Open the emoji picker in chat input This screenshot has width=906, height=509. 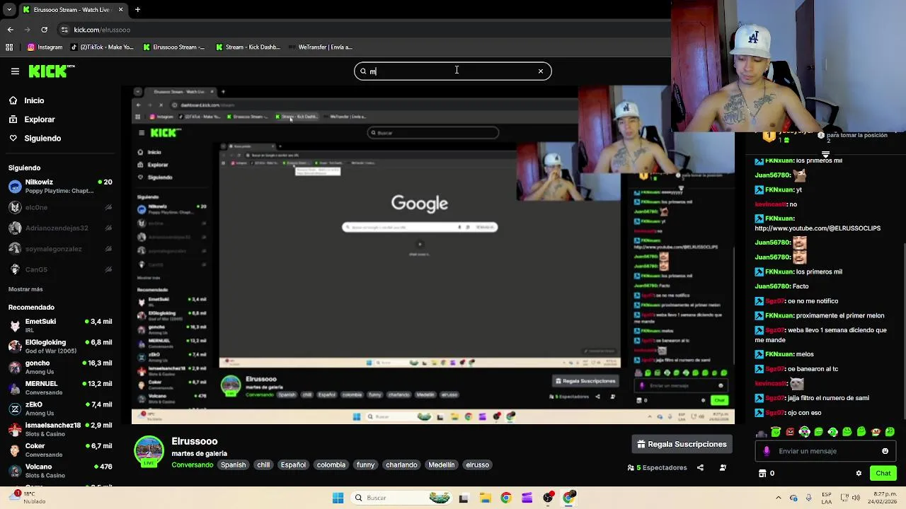tap(885, 451)
